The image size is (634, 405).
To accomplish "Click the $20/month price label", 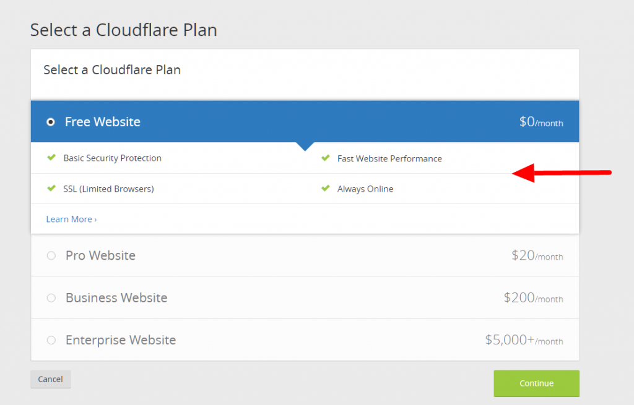I will click(x=537, y=255).
